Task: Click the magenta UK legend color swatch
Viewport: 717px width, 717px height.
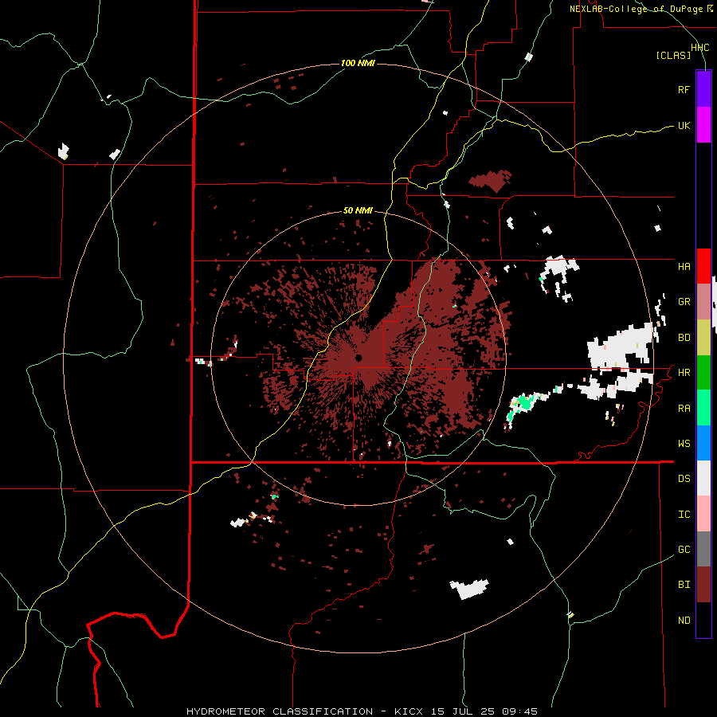Action: 703,124
